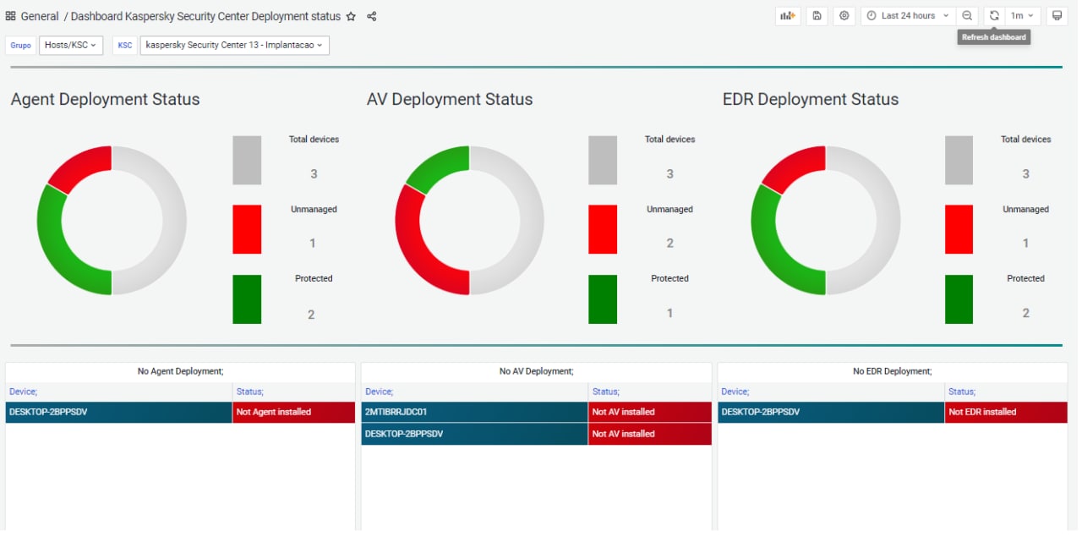Open the Last 24 hours time picker
This screenshot has height=537, width=1082.
click(x=908, y=16)
